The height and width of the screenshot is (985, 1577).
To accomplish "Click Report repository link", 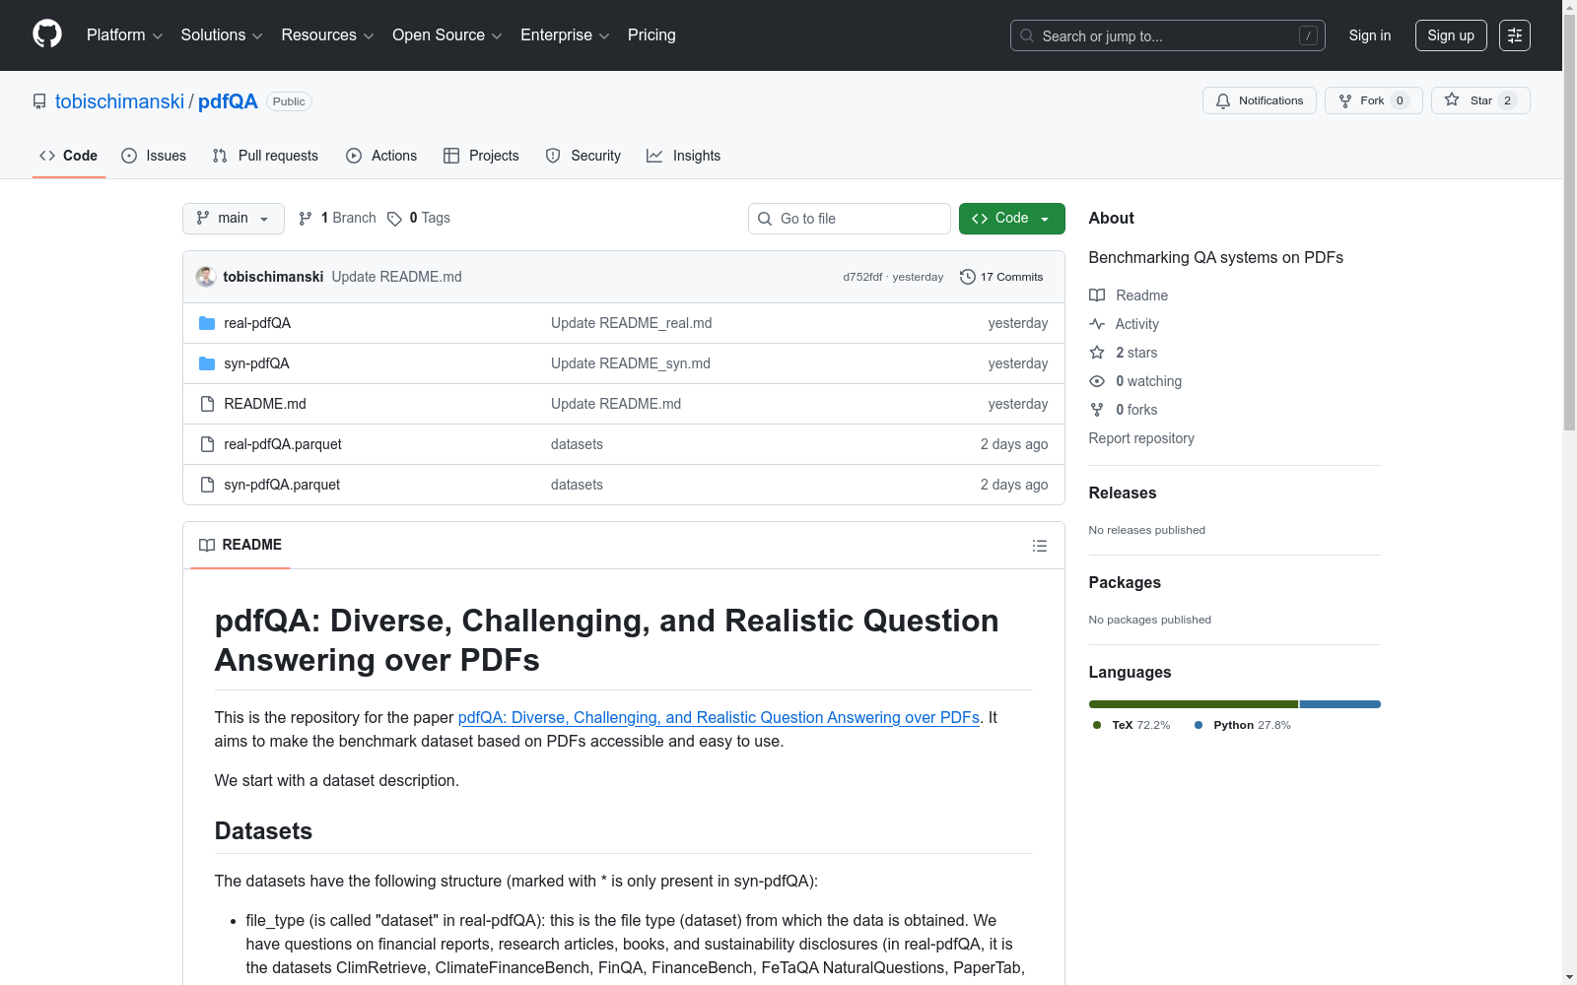I will (x=1141, y=438).
